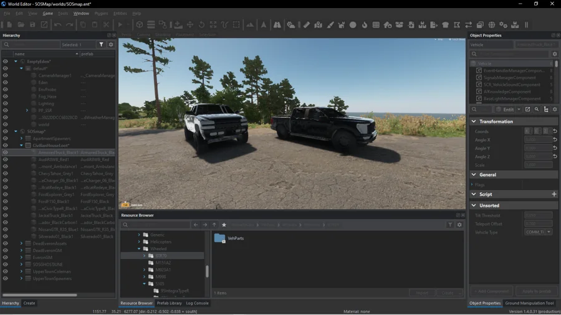This screenshot has width=561, height=315.
Task: Click the binoculars icon in the toolbar
Action: (x=277, y=25)
